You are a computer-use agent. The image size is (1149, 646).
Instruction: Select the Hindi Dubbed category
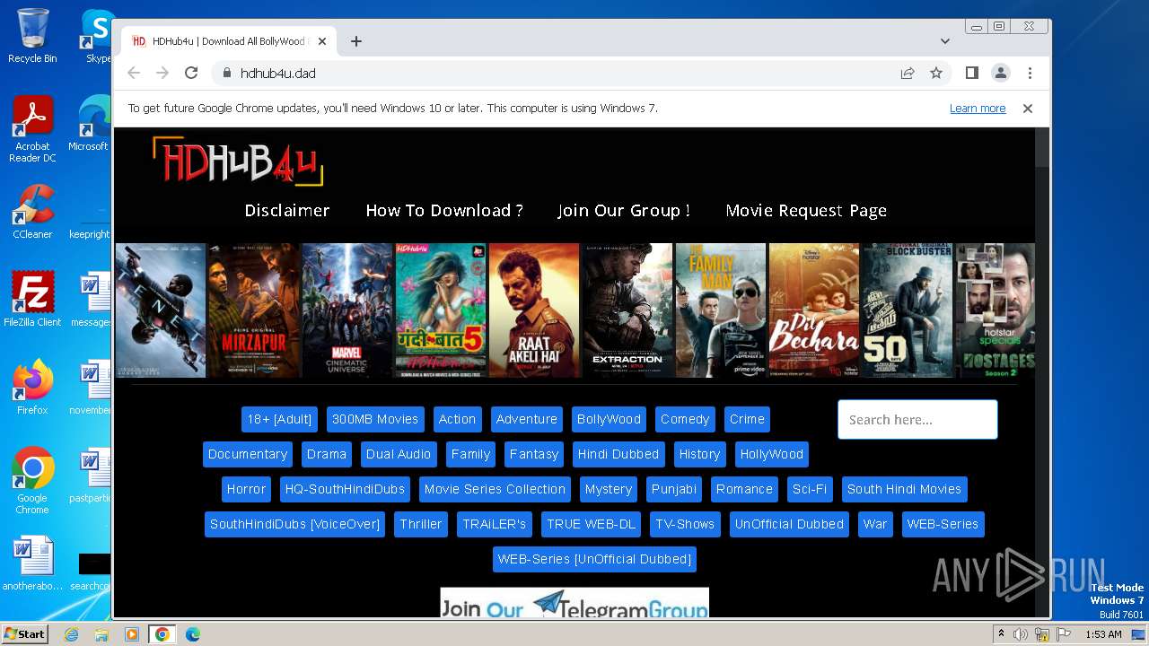point(618,454)
